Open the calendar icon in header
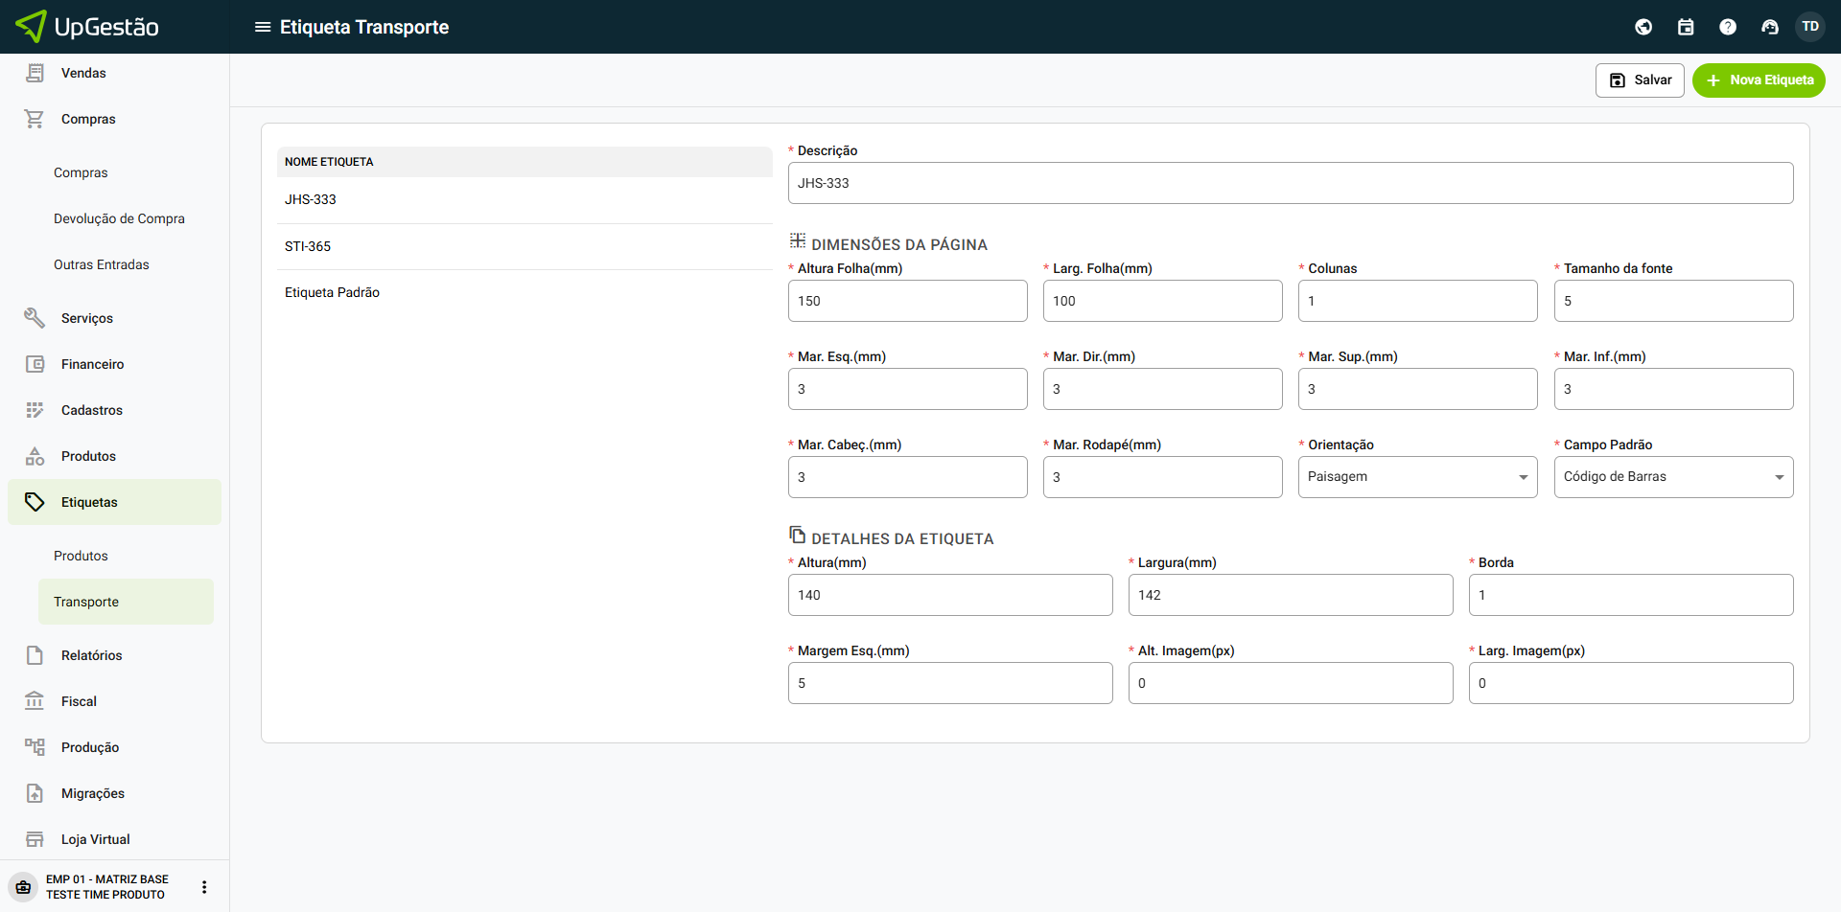 (1686, 27)
